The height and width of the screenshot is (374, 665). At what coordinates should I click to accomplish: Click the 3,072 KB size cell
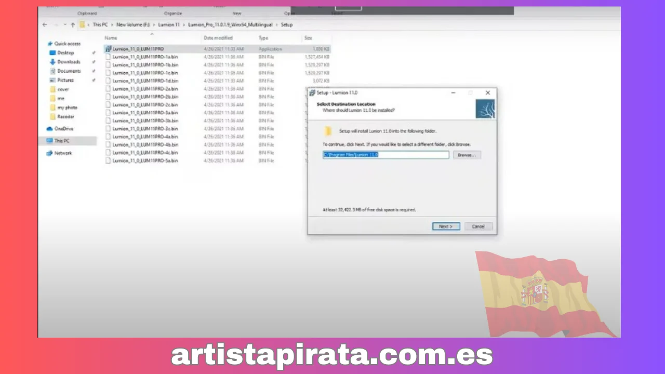pos(322,81)
